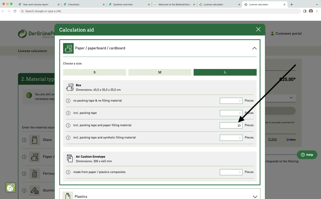Click info icon for 'no packing tape & no filling material'
Image resolution: width=321 pixels, height=199 pixels.
coord(68,101)
